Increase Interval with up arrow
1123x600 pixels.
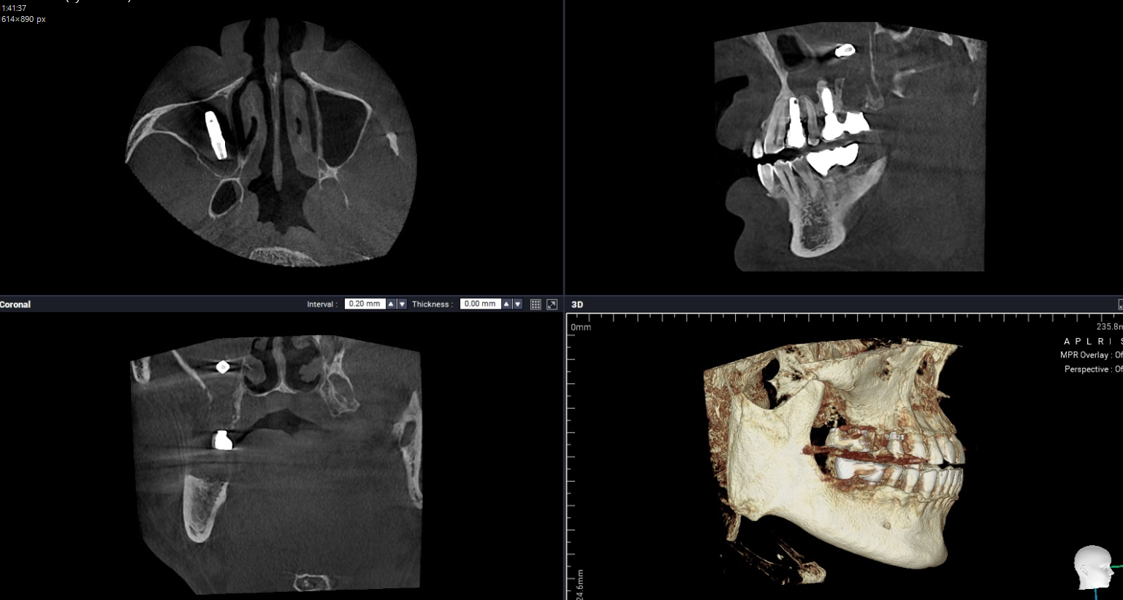point(391,304)
